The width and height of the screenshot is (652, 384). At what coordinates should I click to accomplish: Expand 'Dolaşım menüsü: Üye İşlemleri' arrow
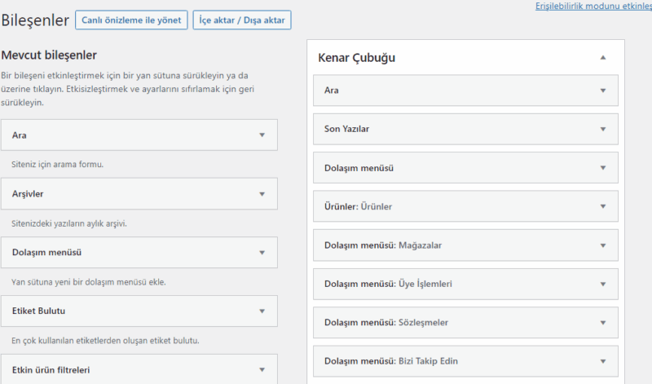tap(603, 284)
